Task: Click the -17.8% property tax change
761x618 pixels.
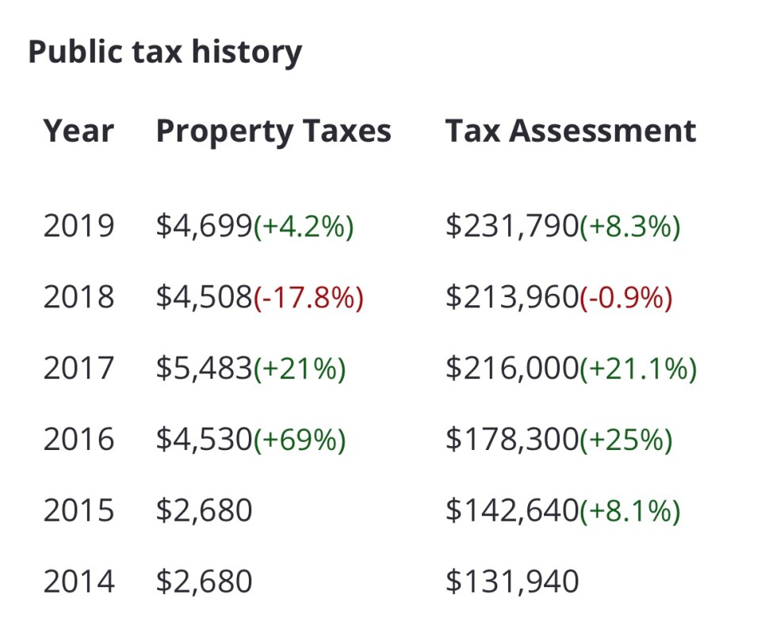Action: [x=308, y=297]
